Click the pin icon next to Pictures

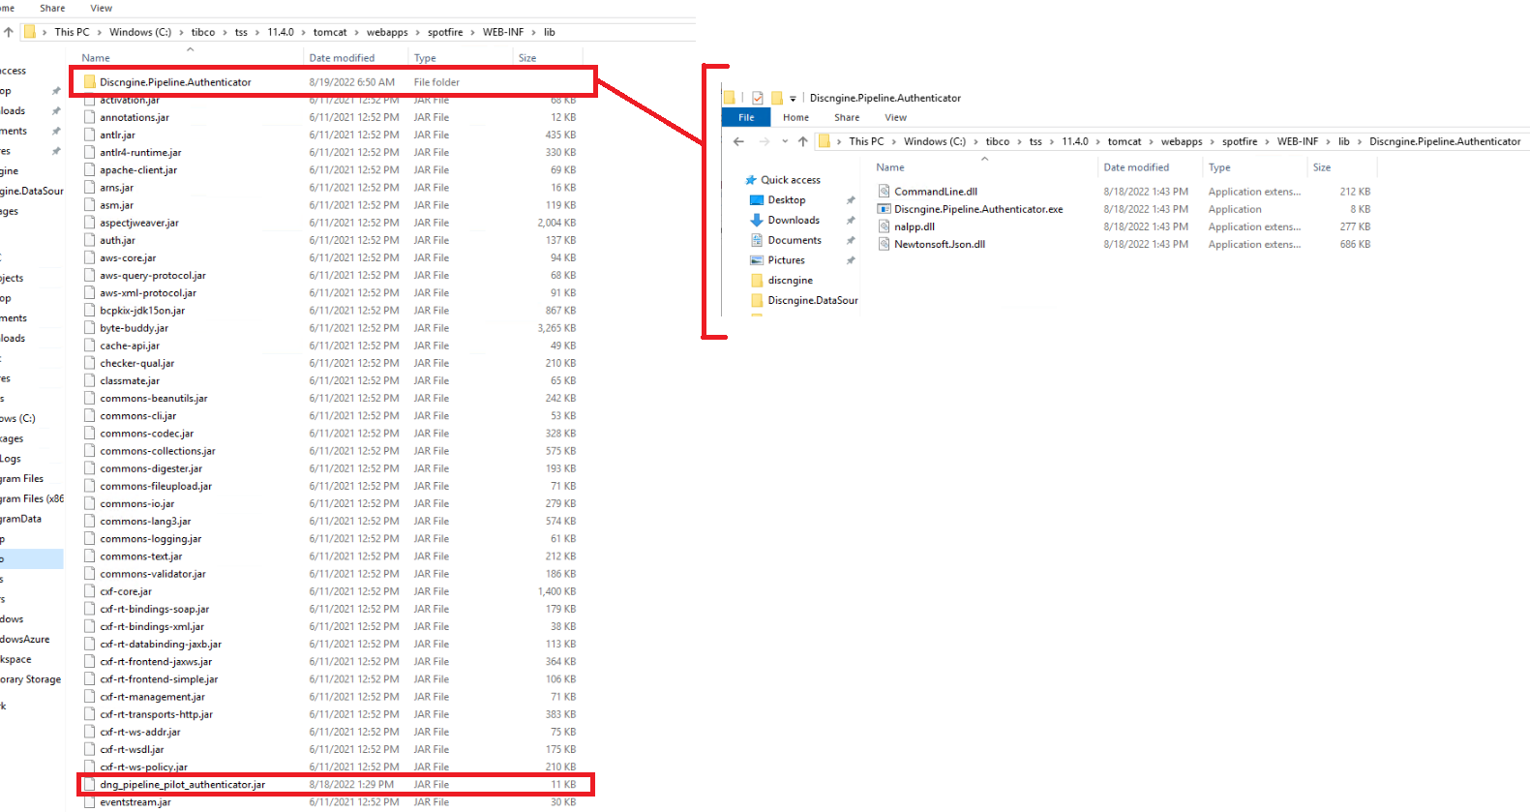pyautogui.click(x=851, y=260)
